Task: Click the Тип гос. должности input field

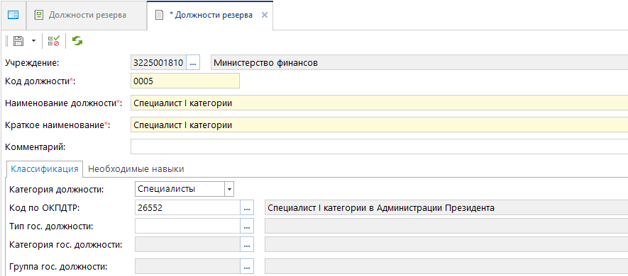Action: [x=187, y=226]
